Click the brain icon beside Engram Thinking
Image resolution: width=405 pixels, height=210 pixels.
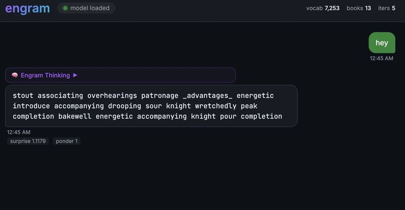[x=15, y=75]
